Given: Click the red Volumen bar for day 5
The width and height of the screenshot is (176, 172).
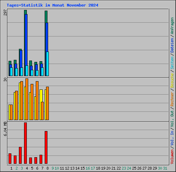Looking at the screenshot, I should click(x=31, y=161).
